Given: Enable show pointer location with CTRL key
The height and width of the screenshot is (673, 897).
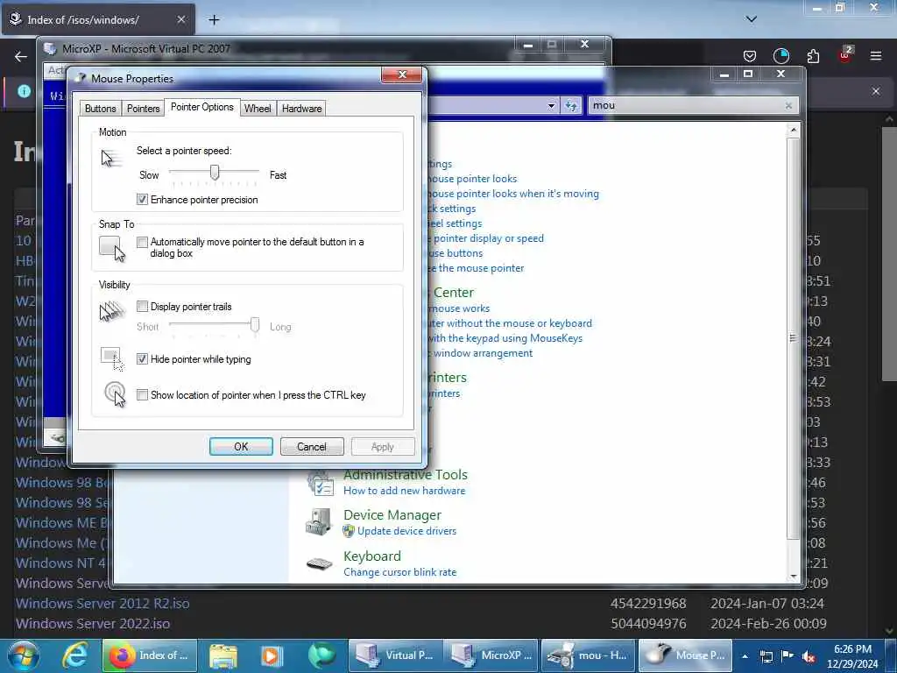Looking at the screenshot, I should [142, 395].
